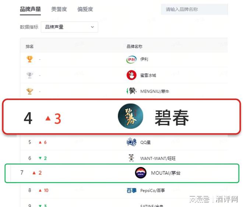Click the silver trophy for second place
The width and height of the screenshot is (243, 207).
(x=30, y=75)
